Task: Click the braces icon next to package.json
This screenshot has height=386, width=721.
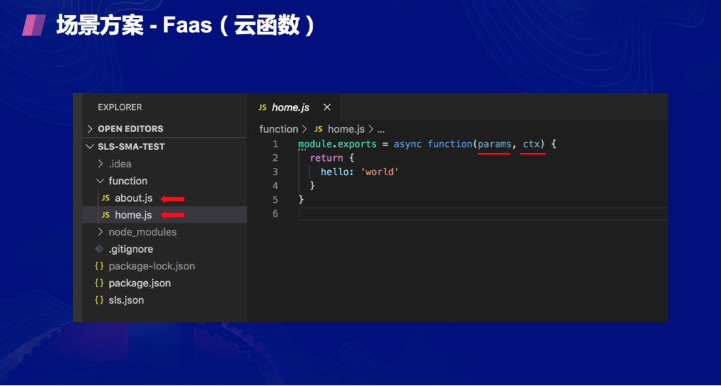Action: [99, 283]
